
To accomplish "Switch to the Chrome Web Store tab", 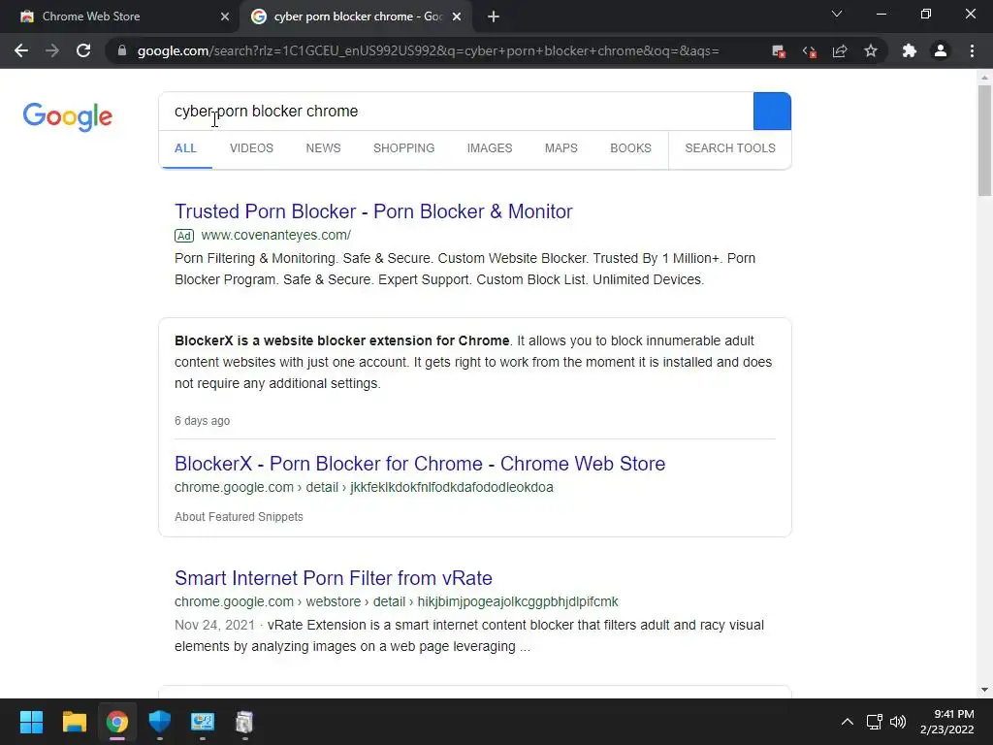I will pos(119,16).
